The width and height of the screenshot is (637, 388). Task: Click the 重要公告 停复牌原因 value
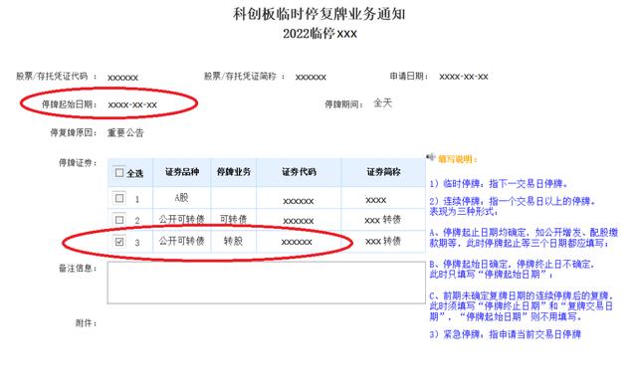pos(125,132)
